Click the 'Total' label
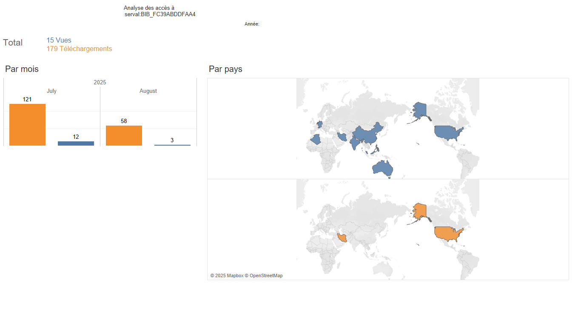The height and width of the screenshot is (327, 581). [x=13, y=43]
